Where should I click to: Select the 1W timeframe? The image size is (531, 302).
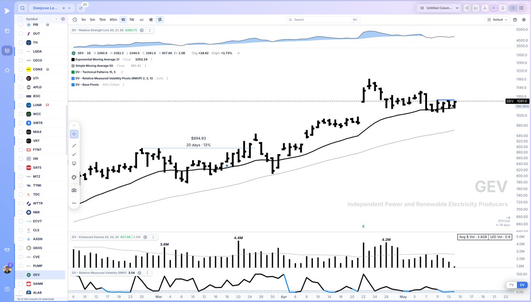click(131, 19)
